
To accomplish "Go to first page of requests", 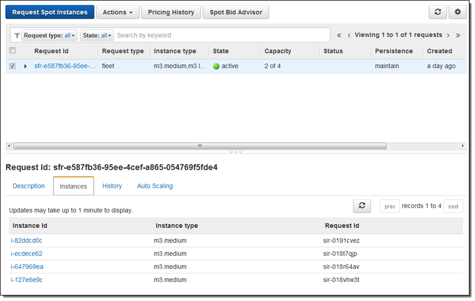I will (339, 35).
